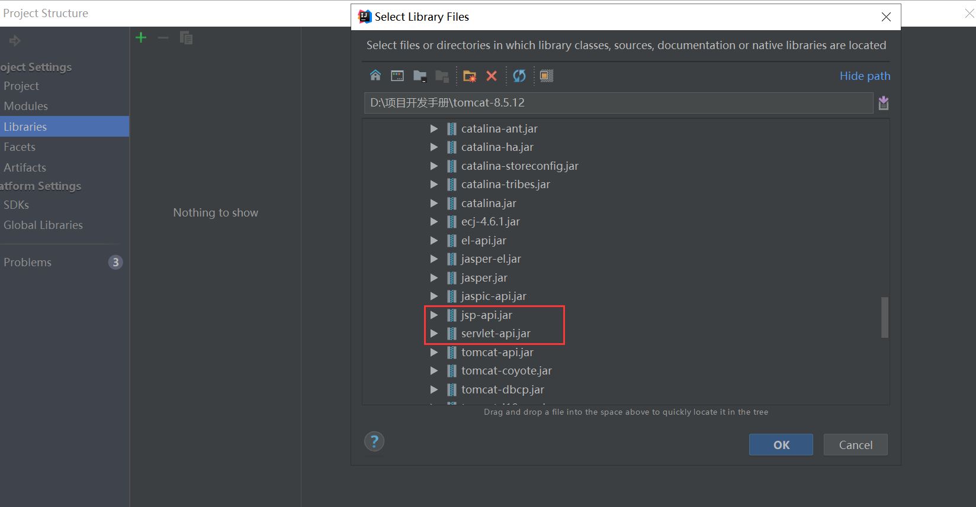Copy library icon in Project Structure

(186, 38)
